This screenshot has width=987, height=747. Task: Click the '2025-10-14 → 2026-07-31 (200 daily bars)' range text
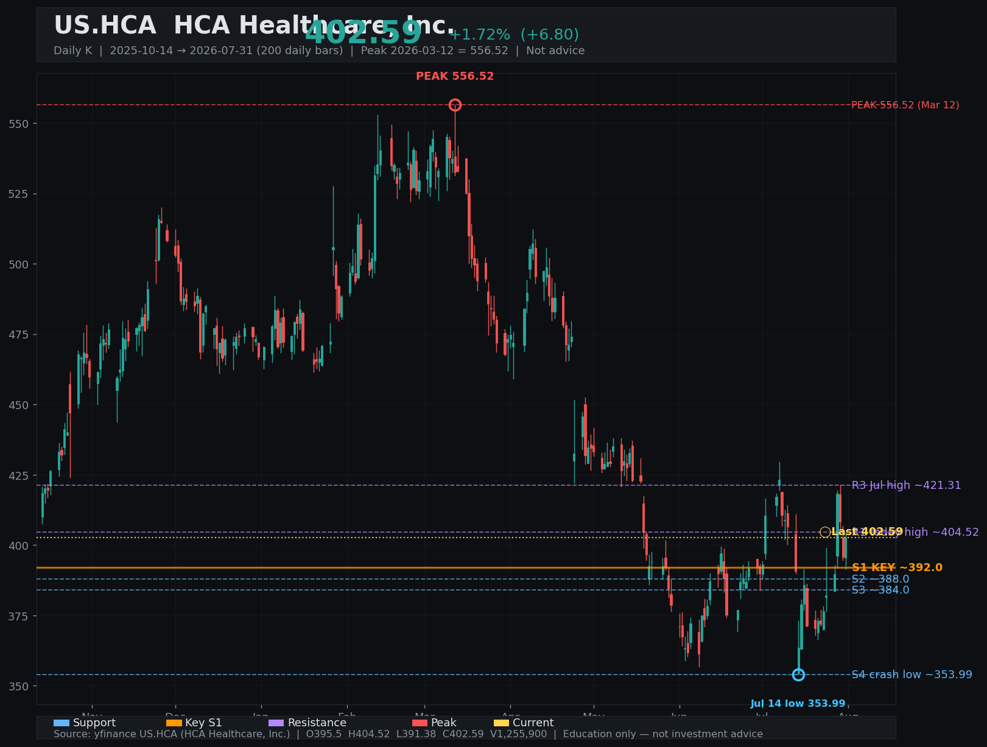(227, 51)
